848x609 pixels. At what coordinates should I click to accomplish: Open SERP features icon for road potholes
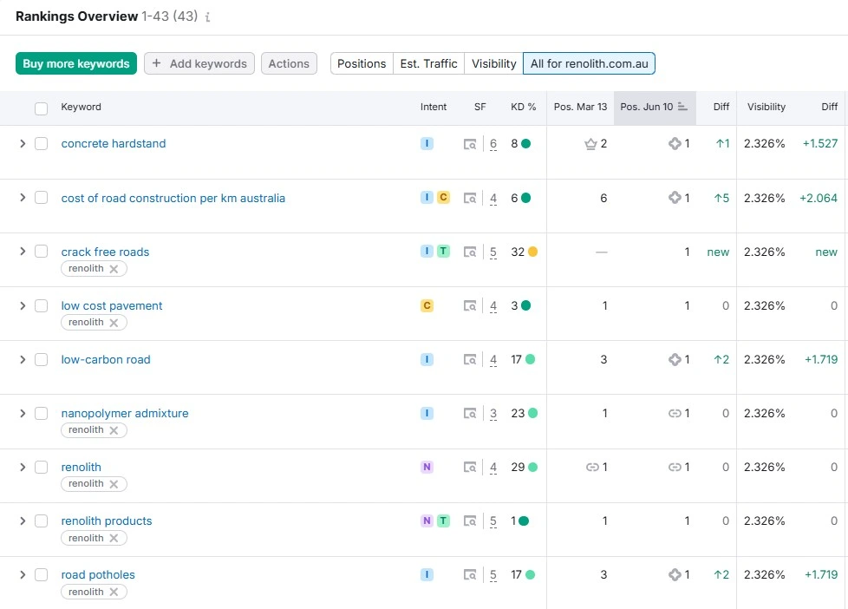tap(470, 575)
